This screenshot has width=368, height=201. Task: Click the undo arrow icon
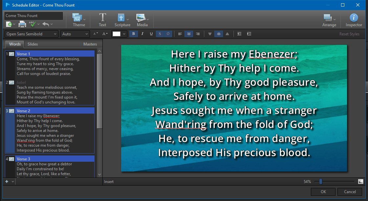coord(46,24)
